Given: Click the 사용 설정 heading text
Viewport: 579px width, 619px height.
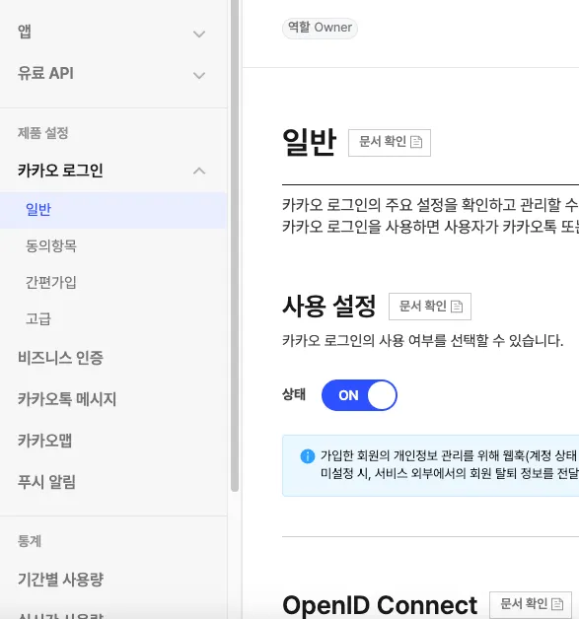Looking at the screenshot, I should click(x=328, y=307).
